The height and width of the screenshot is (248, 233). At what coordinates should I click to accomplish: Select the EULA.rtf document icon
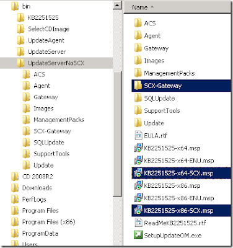pyautogui.click(x=138, y=135)
